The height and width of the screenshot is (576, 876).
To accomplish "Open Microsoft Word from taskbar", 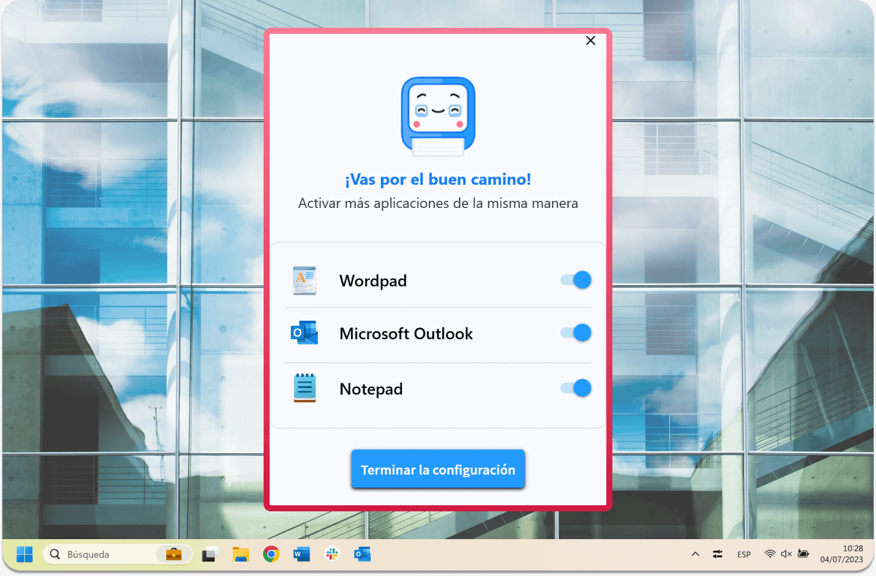I will click(301, 554).
